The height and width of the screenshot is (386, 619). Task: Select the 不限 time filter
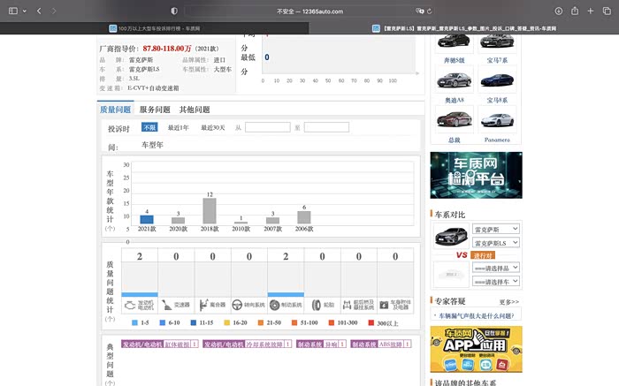tap(149, 128)
